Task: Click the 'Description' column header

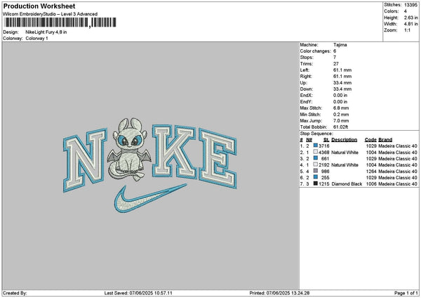Action: click(x=345, y=140)
